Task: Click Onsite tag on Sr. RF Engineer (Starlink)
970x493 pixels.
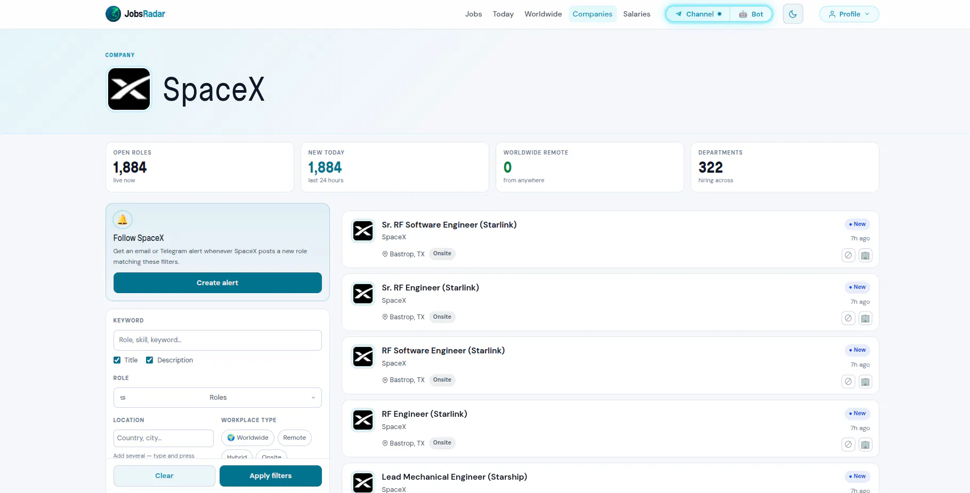Action: pyautogui.click(x=442, y=317)
